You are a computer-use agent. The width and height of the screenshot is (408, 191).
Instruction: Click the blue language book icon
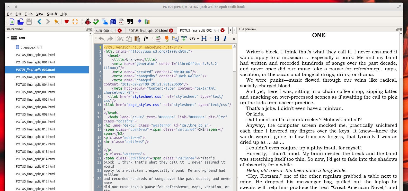(113, 22)
